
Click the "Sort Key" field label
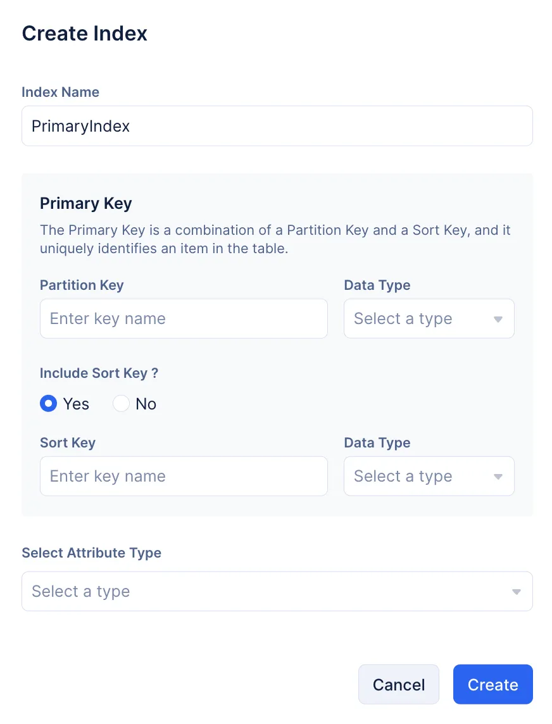pyautogui.click(x=68, y=443)
